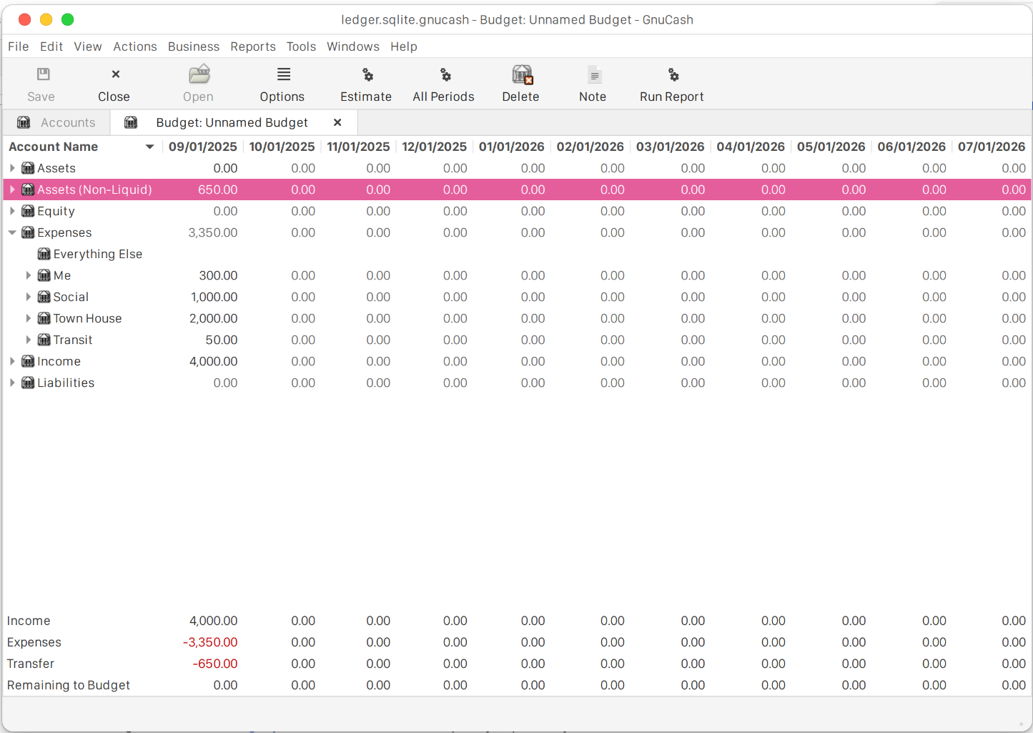The image size is (1033, 733).
Task: Open the Account Name column dropdown arrow
Action: [149, 147]
